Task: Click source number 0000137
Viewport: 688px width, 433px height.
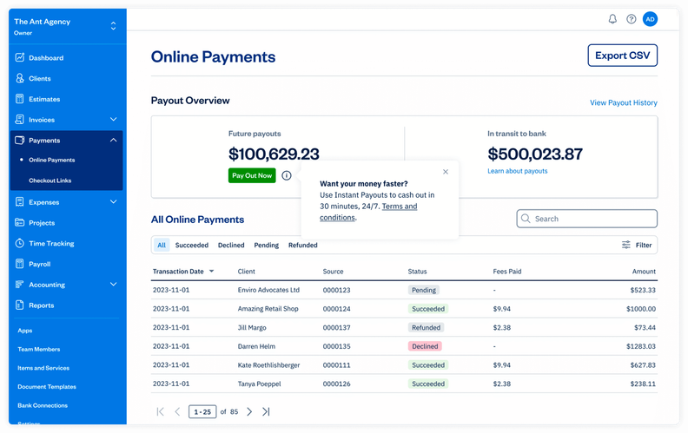Action: [x=336, y=327]
